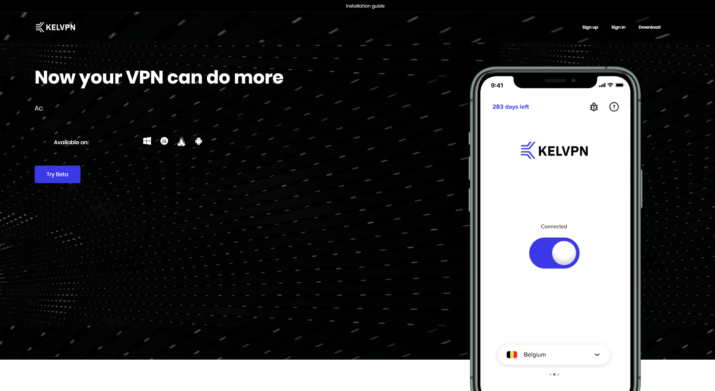Click the KELVPN logo inside phone screen
The image size is (715, 391).
(553, 150)
